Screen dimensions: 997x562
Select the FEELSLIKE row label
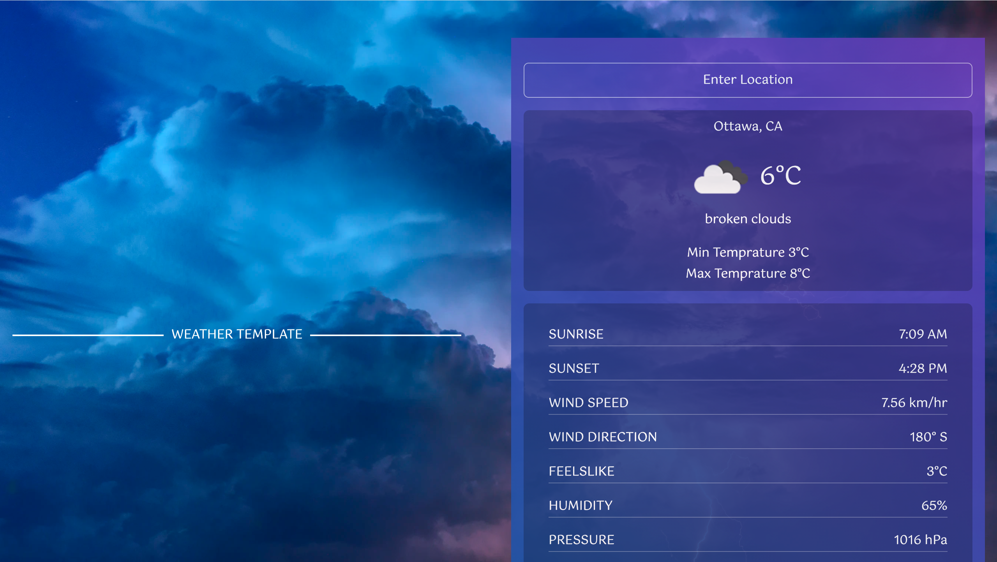pos(581,471)
